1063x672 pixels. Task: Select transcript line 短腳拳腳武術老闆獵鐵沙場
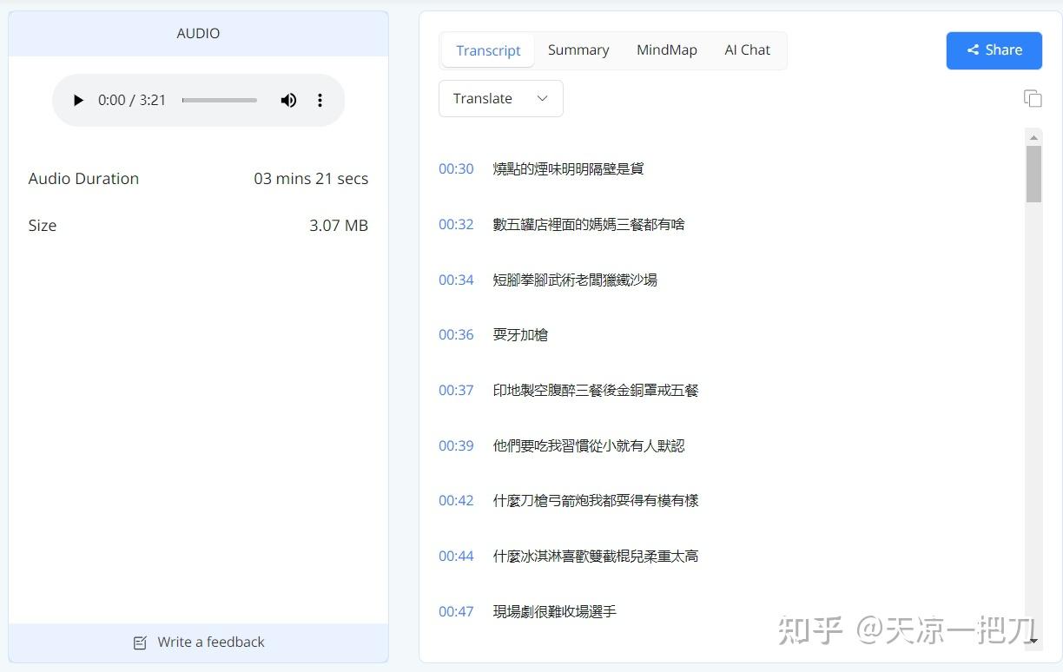575,280
